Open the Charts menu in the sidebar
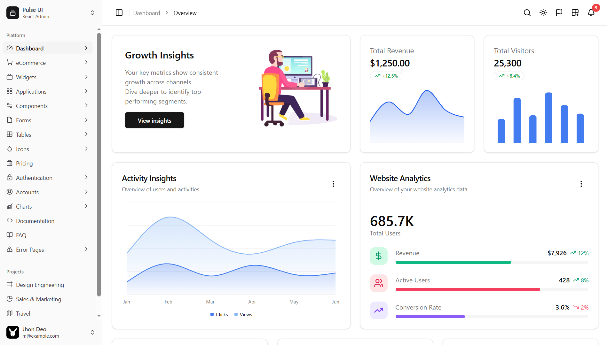The width and height of the screenshot is (607, 345). point(24,206)
